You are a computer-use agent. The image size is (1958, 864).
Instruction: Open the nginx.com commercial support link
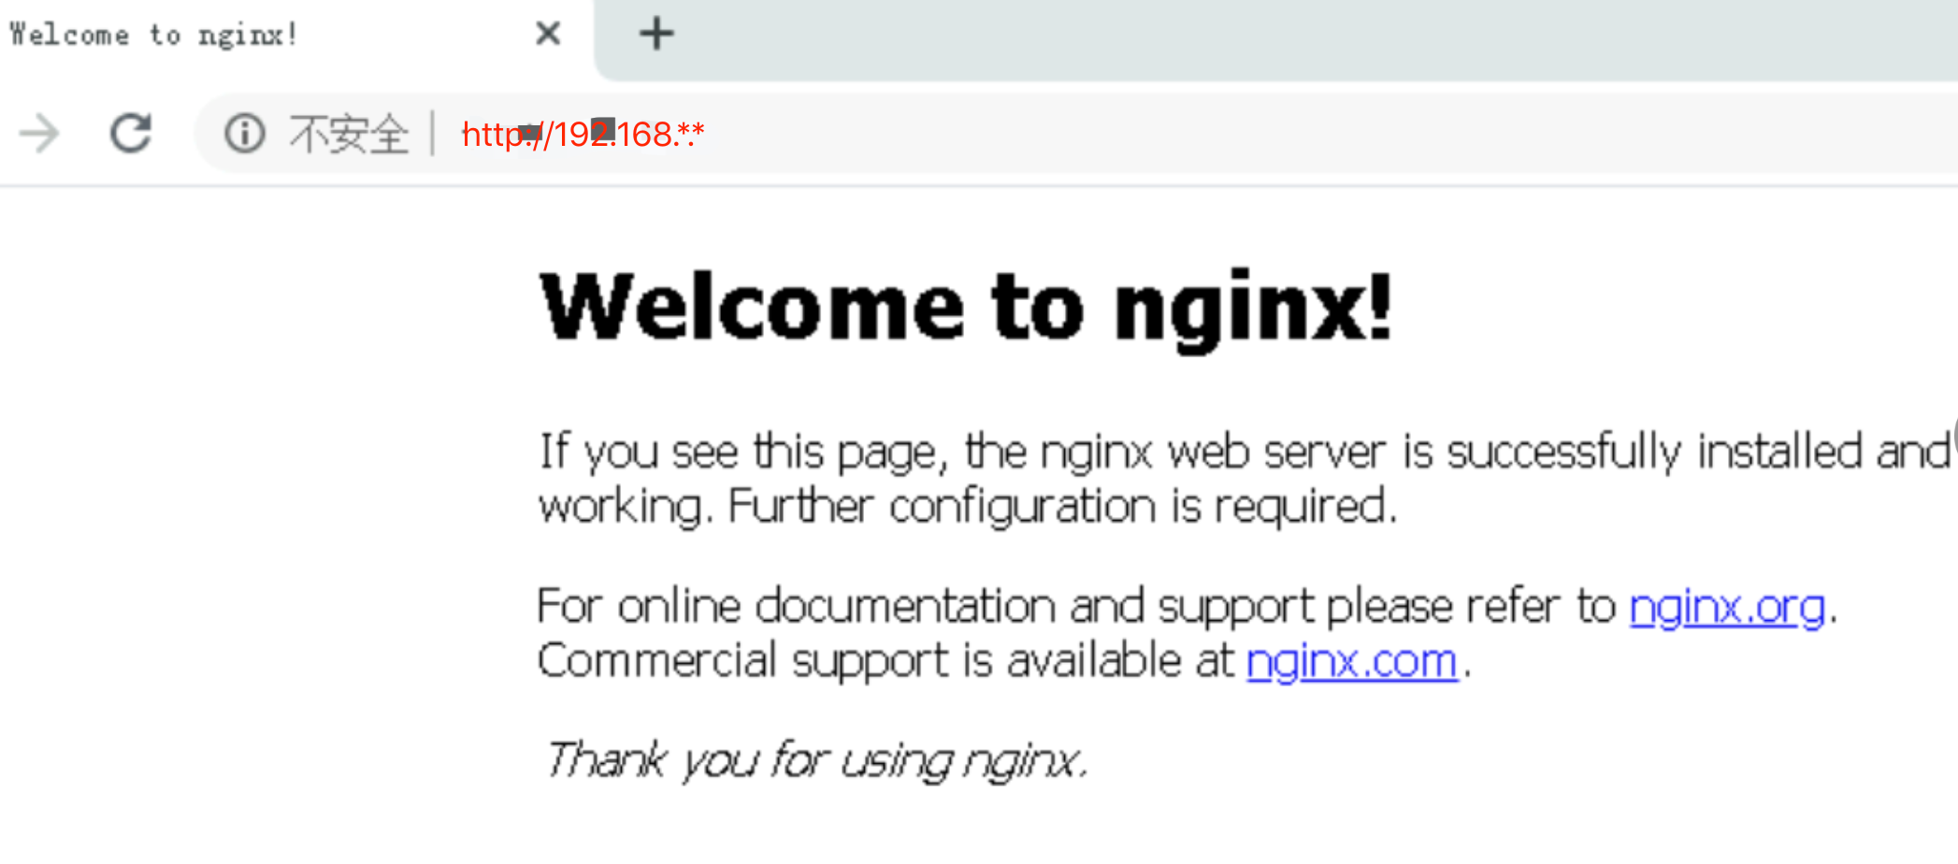click(x=1352, y=662)
